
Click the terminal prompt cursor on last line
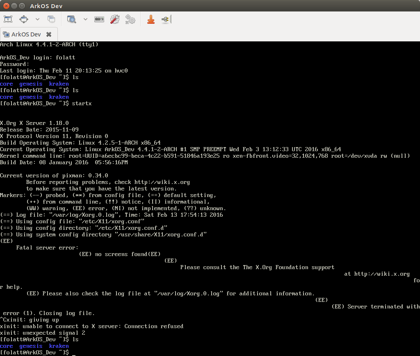[73, 353]
